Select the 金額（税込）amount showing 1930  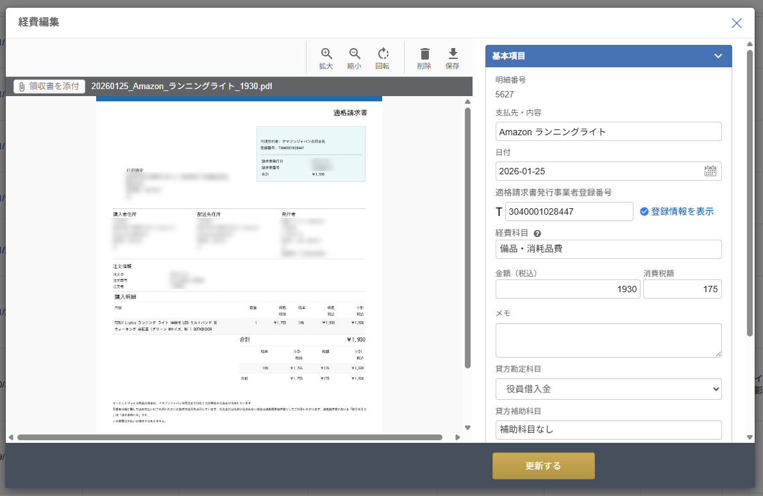tap(567, 288)
